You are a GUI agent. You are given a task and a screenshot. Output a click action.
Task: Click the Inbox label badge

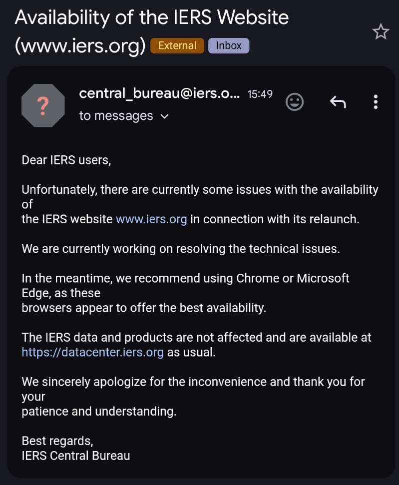click(229, 46)
